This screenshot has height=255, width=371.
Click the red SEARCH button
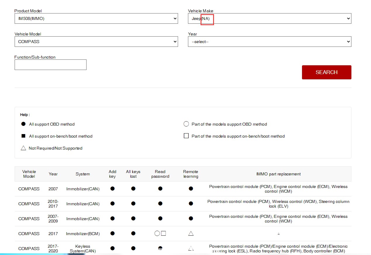tap(327, 72)
